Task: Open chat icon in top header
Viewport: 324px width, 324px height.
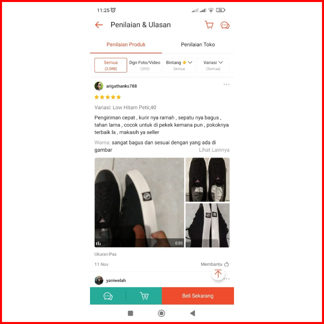Action: point(225,25)
